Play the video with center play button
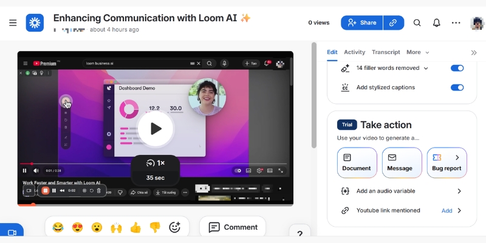486x243 pixels. pos(156,128)
